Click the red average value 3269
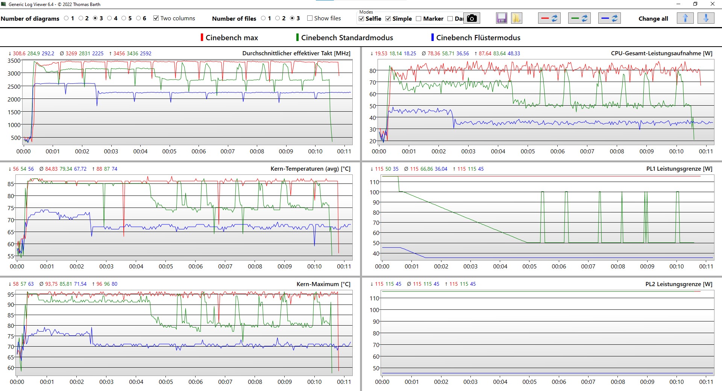Image resolution: width=722 pixels, height=391 pixels. coord(71,53)
